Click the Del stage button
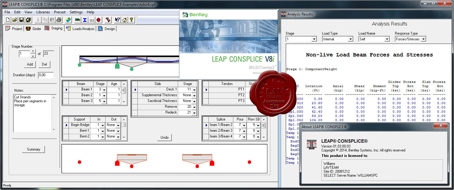 44,64
